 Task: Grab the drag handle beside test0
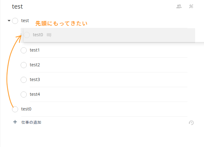21,35
